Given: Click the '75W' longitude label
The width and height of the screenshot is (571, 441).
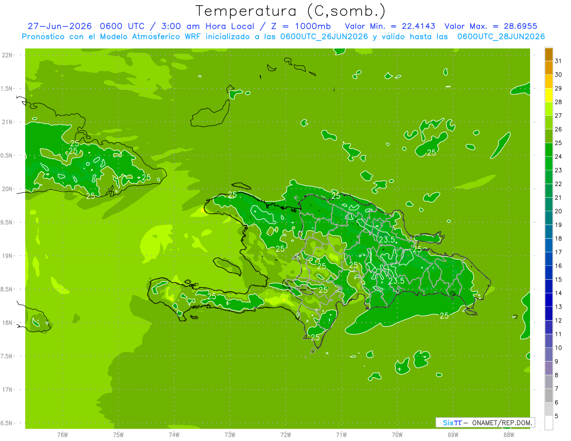Looking at the screenshot, I should pos(118,434).
